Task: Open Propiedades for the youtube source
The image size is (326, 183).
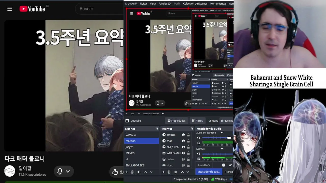Action: [x=176, y=121]
